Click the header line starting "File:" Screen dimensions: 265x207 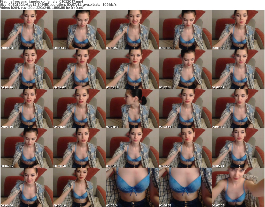[x=42, y=2]
